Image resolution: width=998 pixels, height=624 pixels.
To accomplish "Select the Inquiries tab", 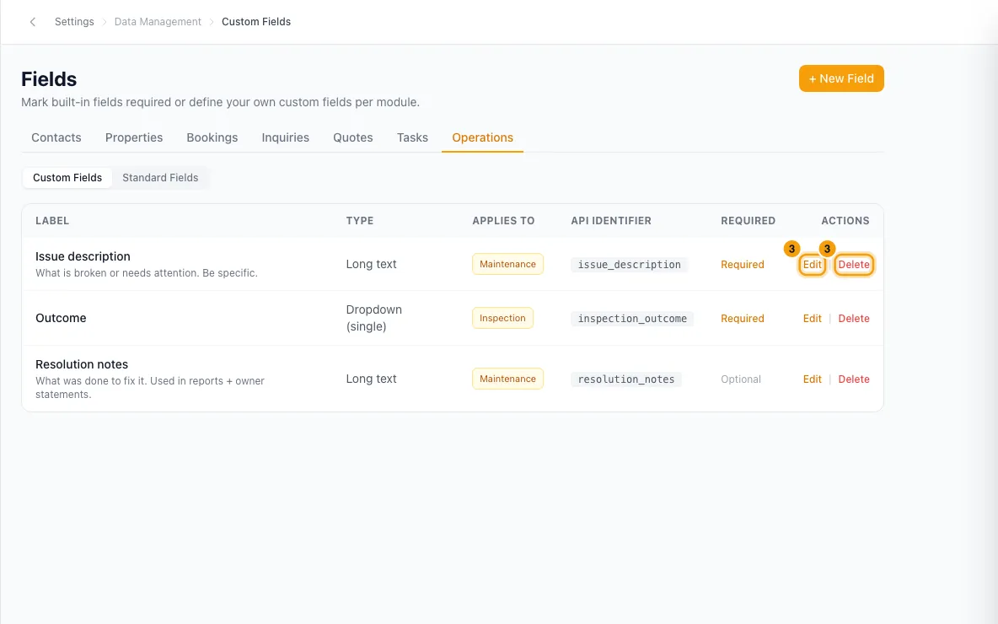I will coord(285,137).
